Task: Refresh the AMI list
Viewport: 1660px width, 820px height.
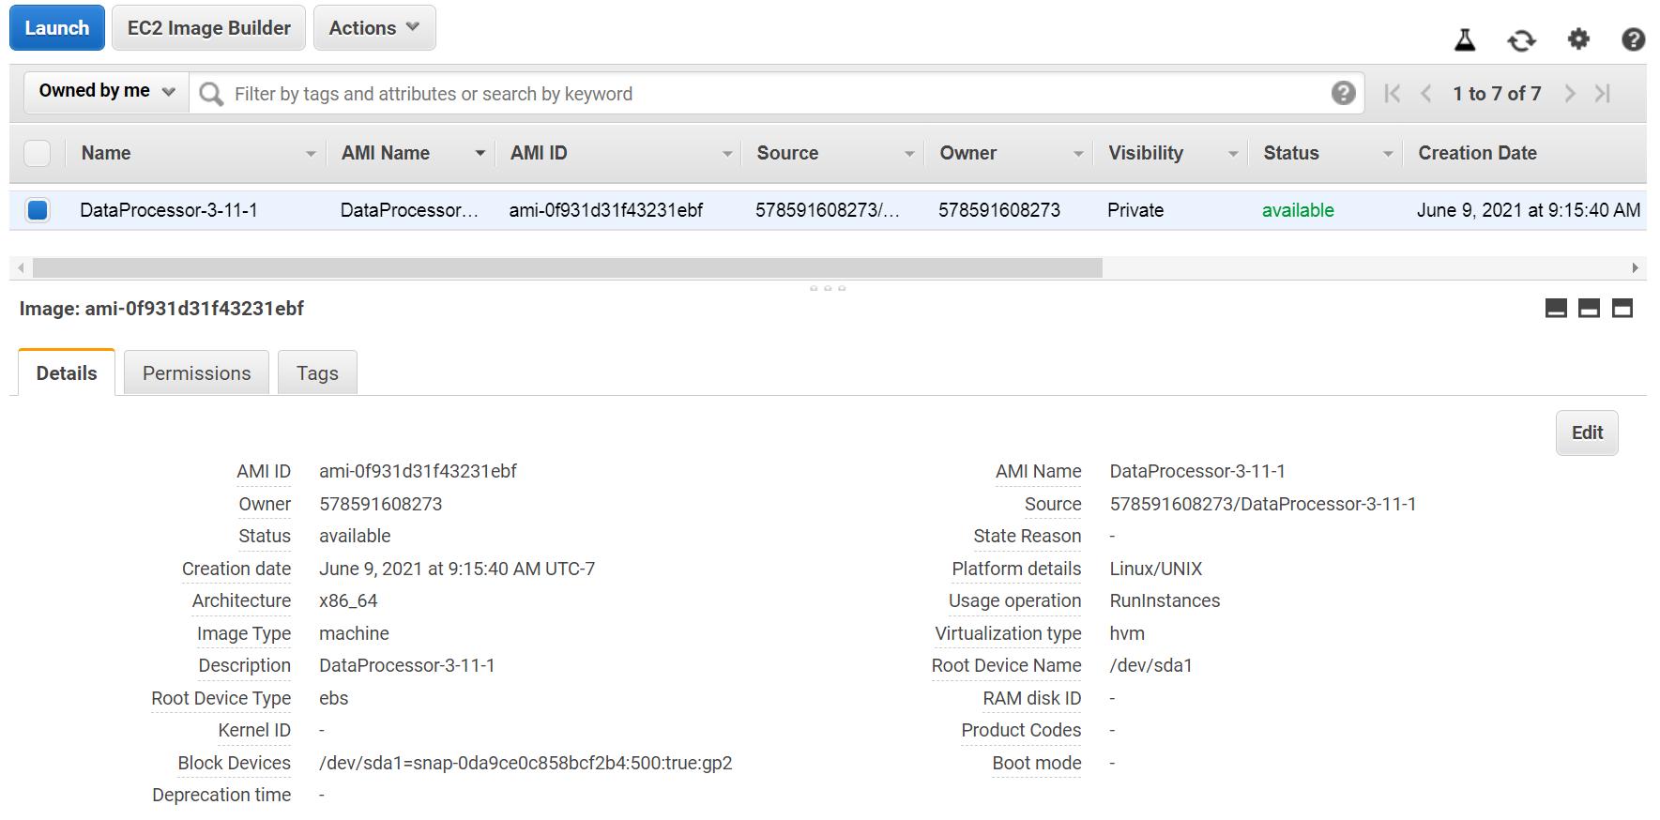Action: [1521, 39]
